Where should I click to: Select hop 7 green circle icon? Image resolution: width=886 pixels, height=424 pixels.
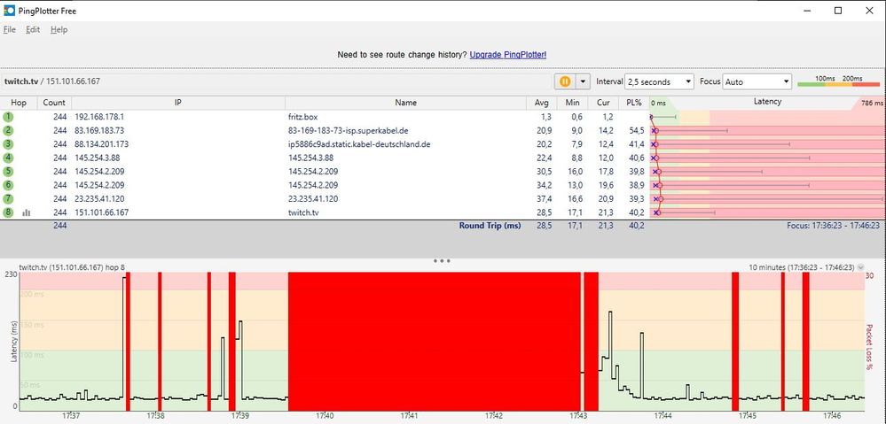pyautogui.click(x=7, y=198)
